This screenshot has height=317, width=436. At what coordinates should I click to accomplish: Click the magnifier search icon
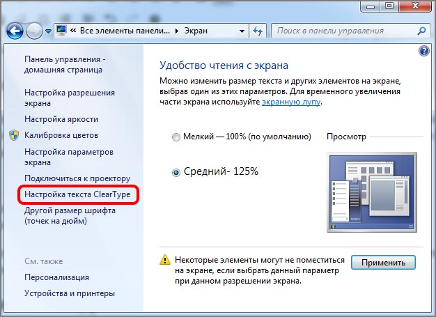422,31
